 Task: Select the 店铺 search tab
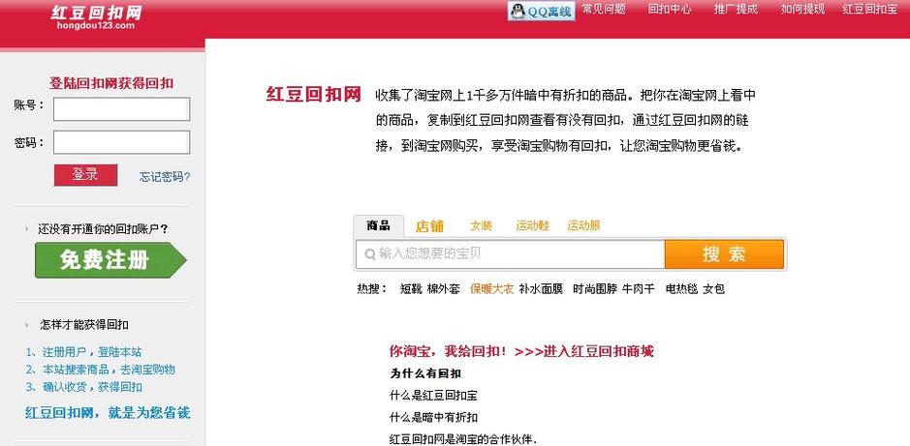[x=429, y=226]
